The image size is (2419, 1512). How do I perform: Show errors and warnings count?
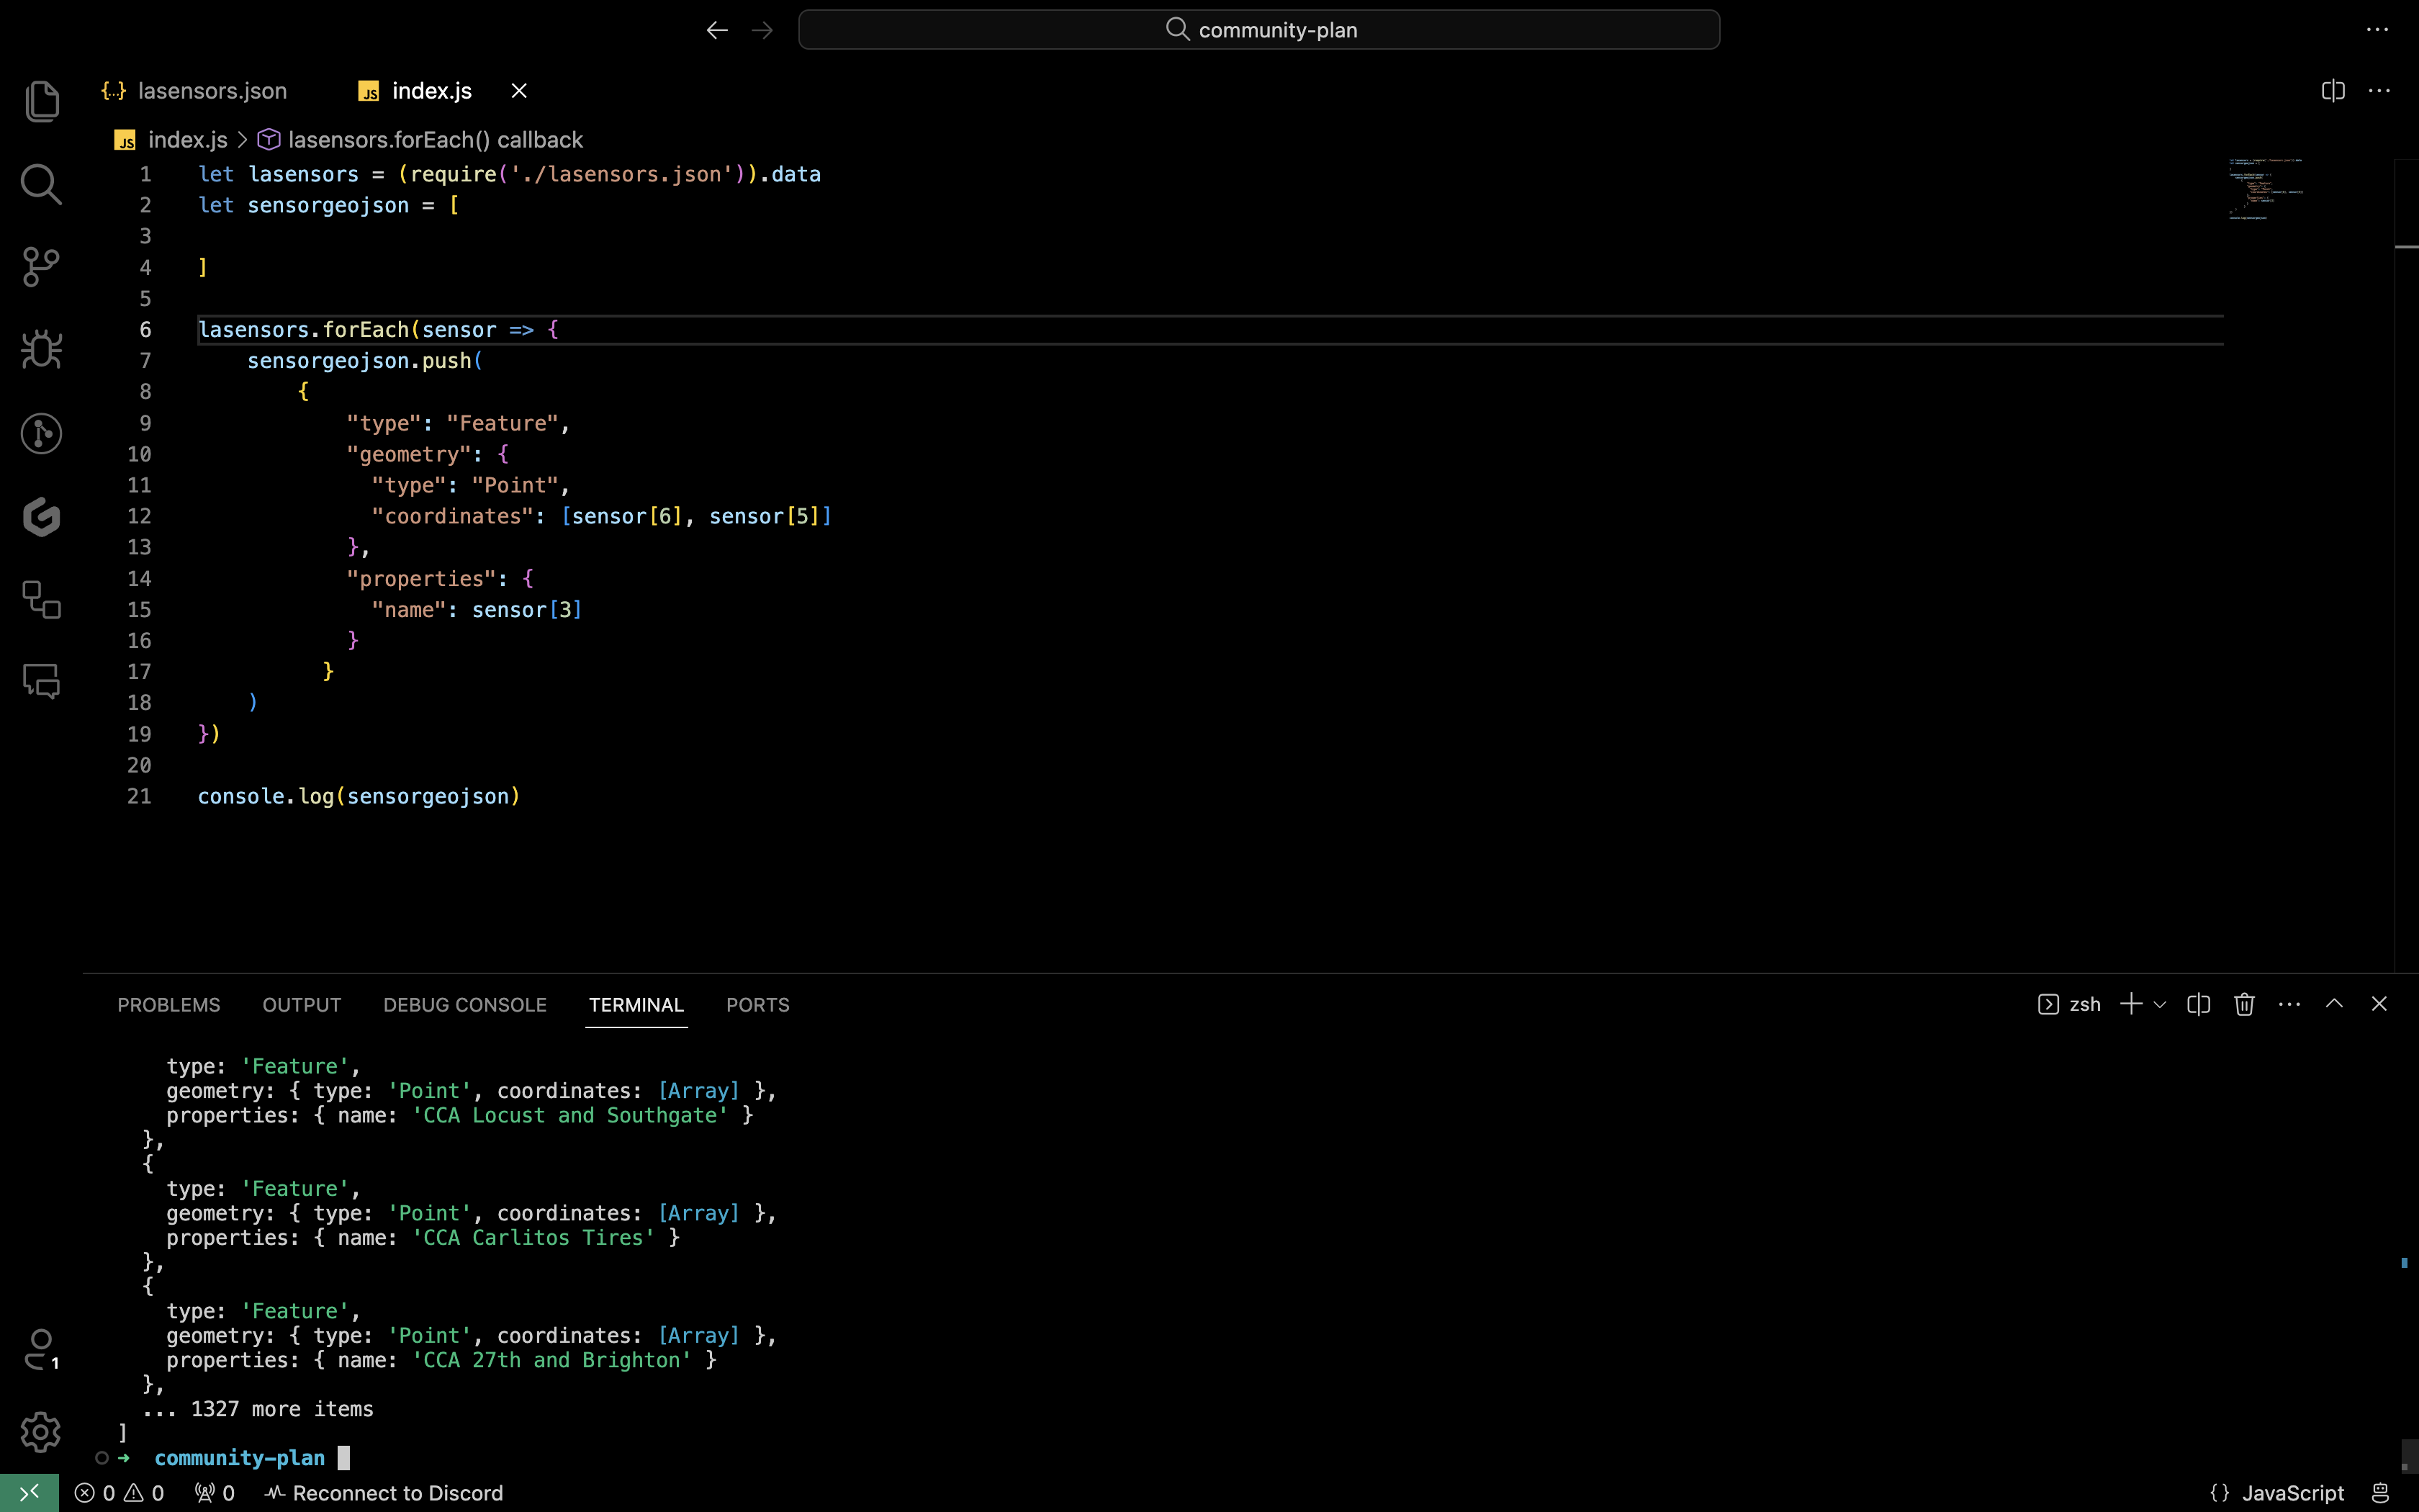[119, 1493]
